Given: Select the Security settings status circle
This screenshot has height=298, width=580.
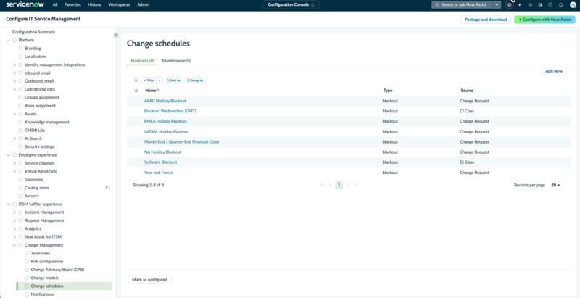Looking at the screenshot, I should click(x=21, y=146).
